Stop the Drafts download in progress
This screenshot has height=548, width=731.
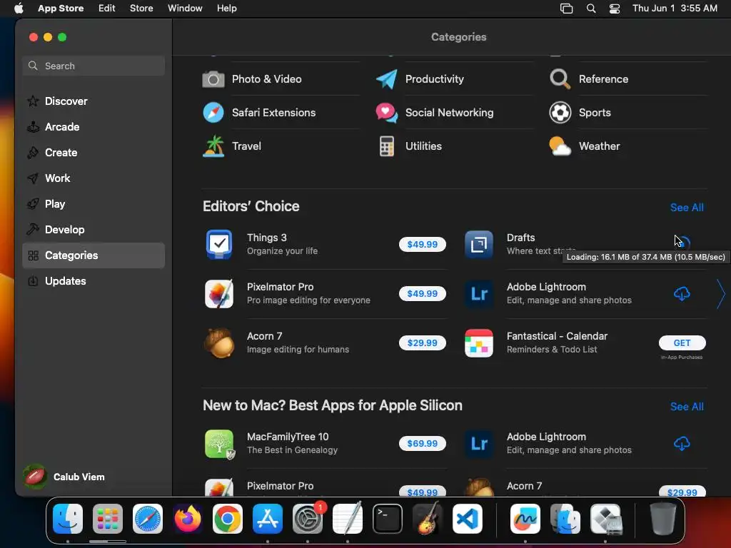(x=682, y=243)
